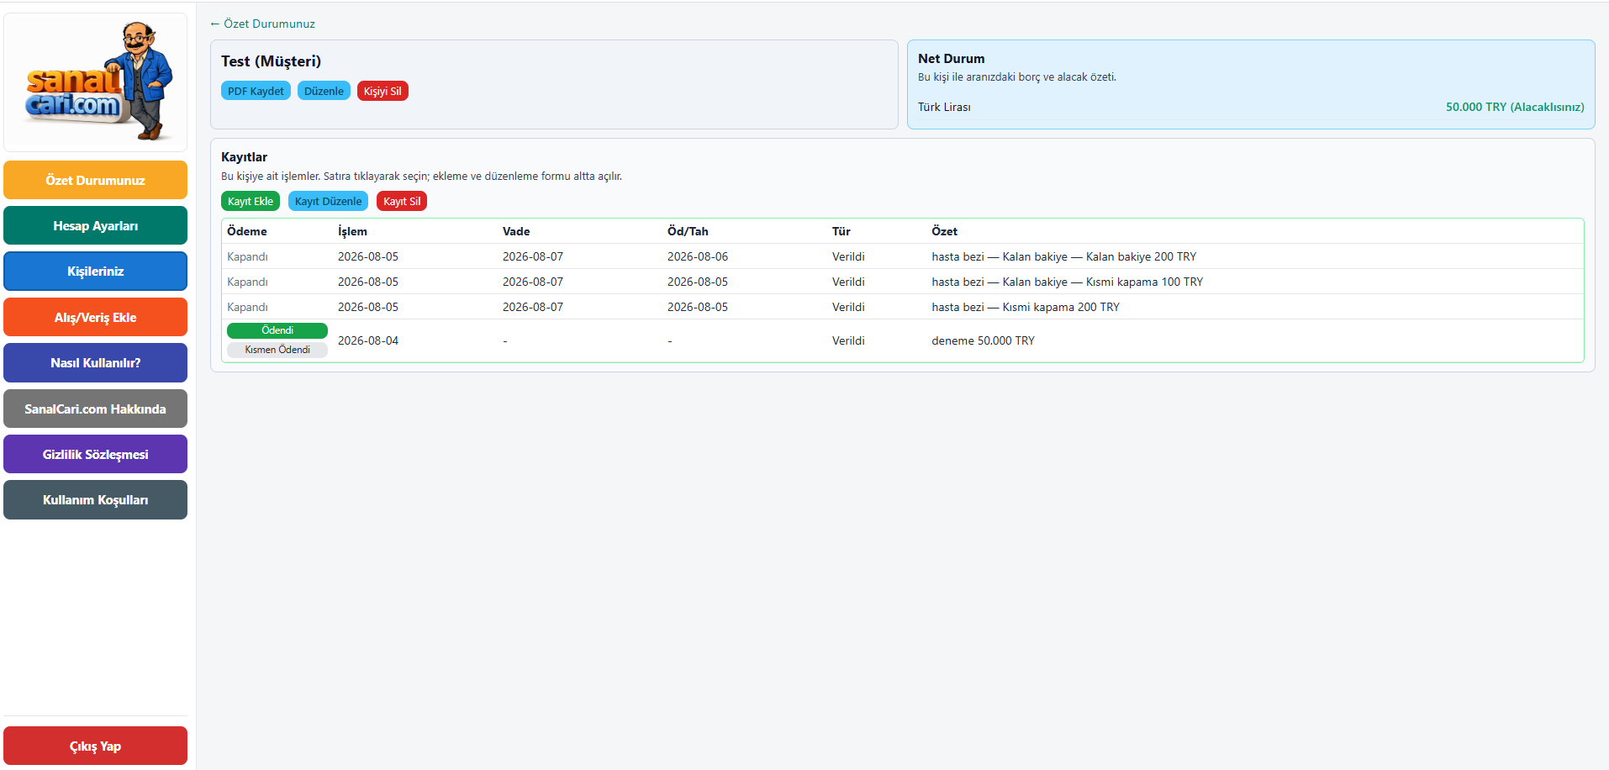The width and height of the screenshot is (1609, 770).
Task: Click the Düzenle button for Test customer
Action: click(x=324, y=91)
